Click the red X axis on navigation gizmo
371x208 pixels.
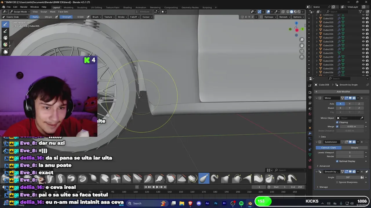[297, 30]
